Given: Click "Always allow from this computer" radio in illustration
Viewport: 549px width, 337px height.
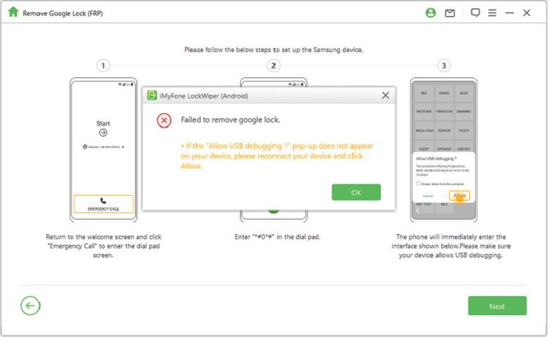Looking at the screenshot, I should pyautogui.click(x=417, y=184).
